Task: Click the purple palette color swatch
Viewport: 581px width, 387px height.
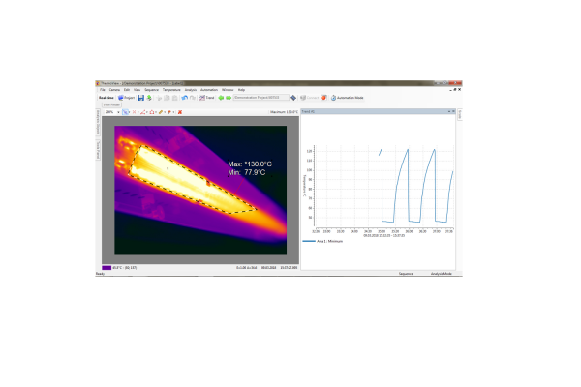Action: point(107,267)
